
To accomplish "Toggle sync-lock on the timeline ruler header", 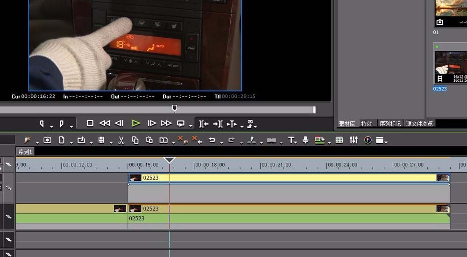I will (x=8, y=164).
